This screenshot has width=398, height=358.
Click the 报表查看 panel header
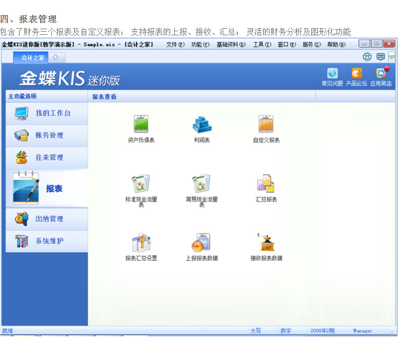[104, 97]
